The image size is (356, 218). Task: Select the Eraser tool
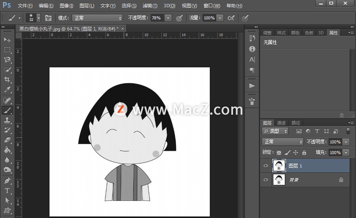coord(7,140)
